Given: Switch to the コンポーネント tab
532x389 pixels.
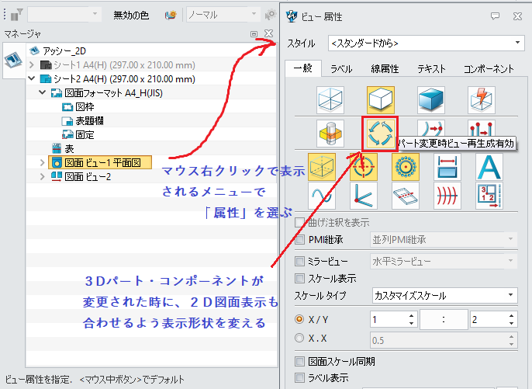Looking at the screenshot, I should coord(489,69).
